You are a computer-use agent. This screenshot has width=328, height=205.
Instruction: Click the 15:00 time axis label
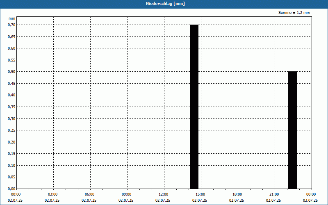[200, 194]
